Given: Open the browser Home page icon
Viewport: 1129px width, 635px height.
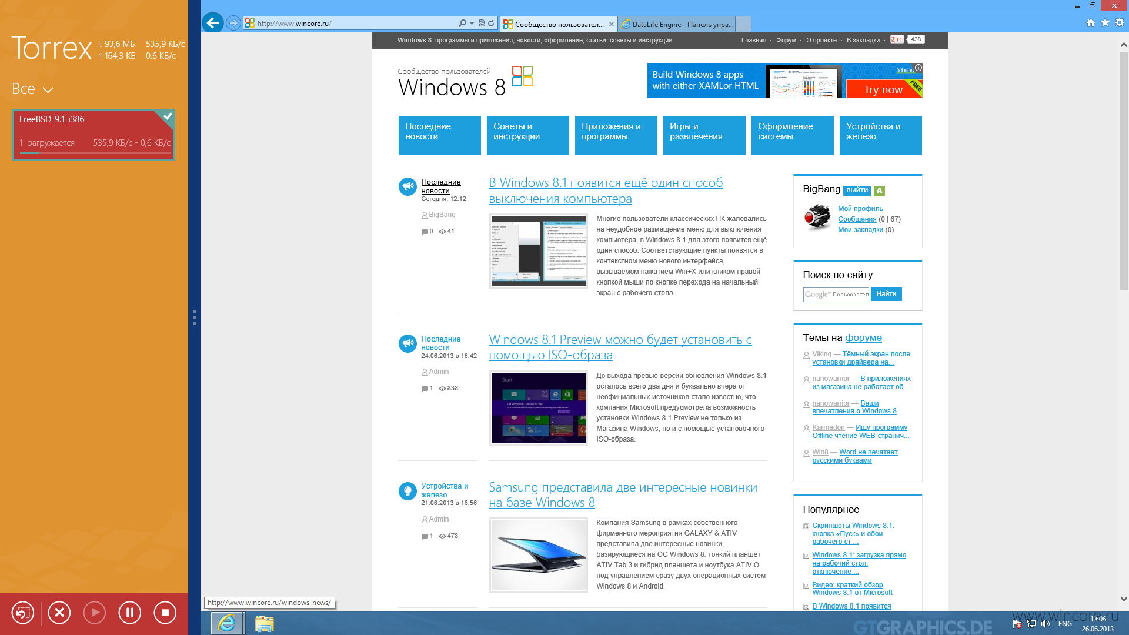Looking at the screenshot, I should [1090, 22].
